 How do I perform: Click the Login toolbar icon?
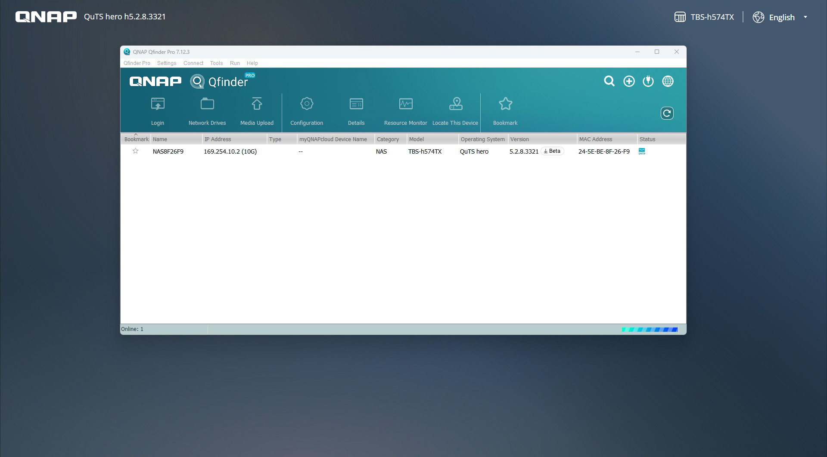[x=158, y=105]
